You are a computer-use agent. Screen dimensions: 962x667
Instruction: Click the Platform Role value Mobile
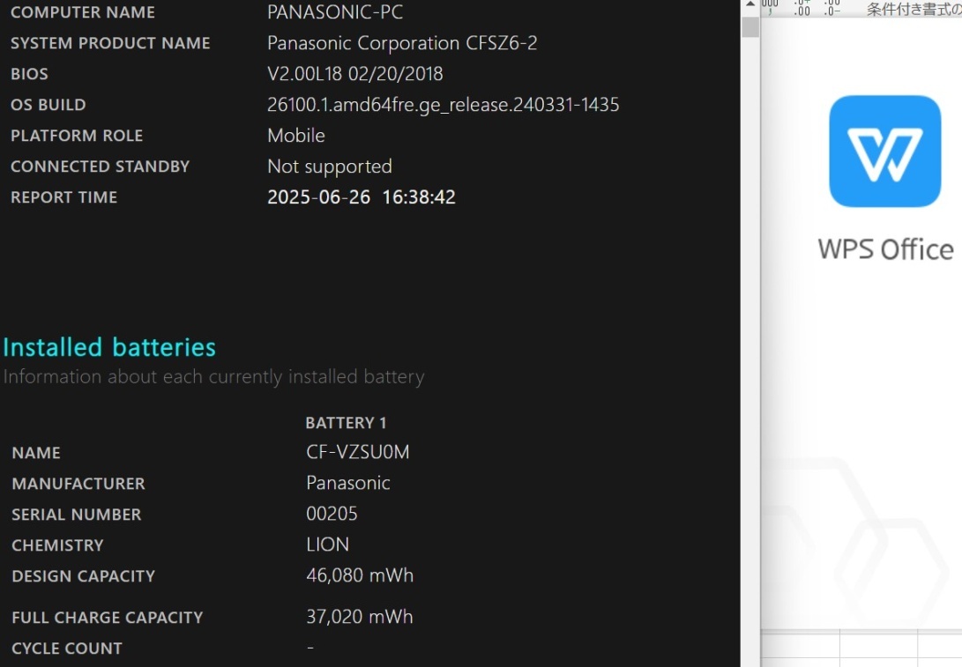[295, 136]
